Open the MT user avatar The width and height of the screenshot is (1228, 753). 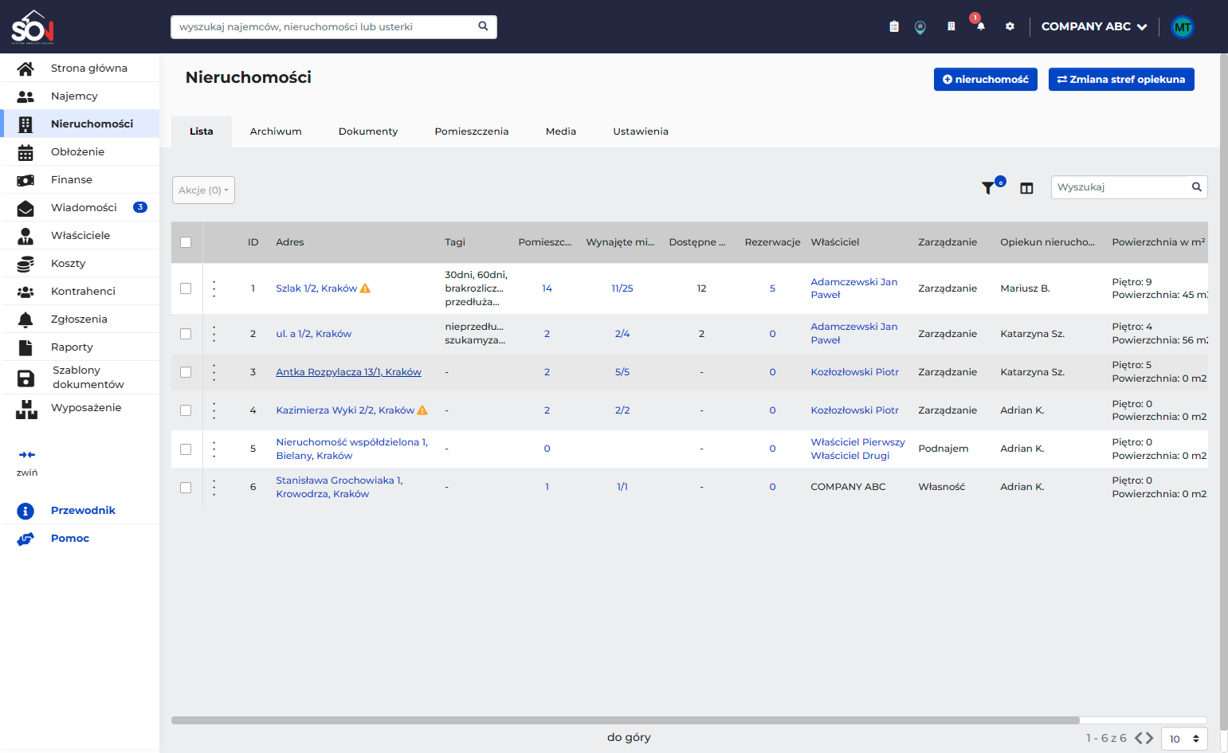pyautogui.click(x=1183, y=27)
